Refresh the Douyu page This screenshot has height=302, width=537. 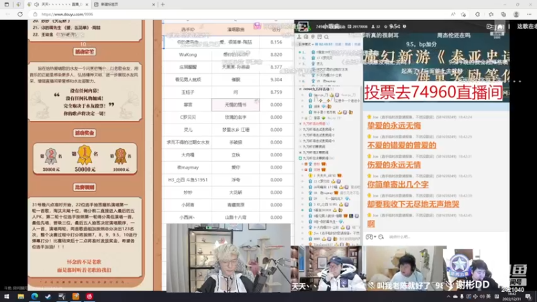[20, 14]
